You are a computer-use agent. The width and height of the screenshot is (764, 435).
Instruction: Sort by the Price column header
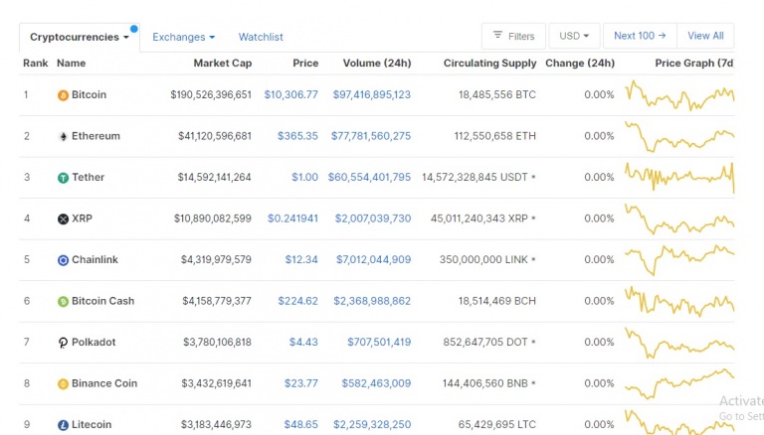(x=305, y=64)
